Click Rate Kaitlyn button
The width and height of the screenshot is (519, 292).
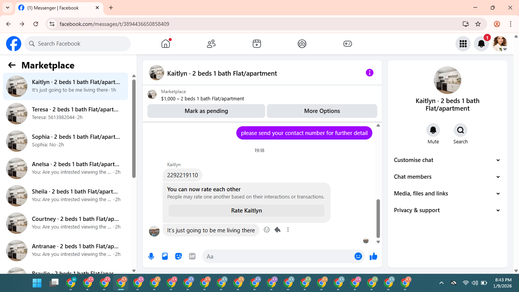click(x=247, y=211)
